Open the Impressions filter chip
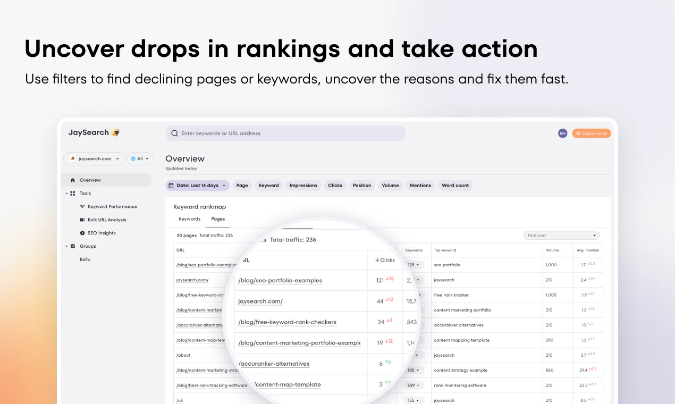The width and height of the screenshot is (675, 404). (303, 186)
